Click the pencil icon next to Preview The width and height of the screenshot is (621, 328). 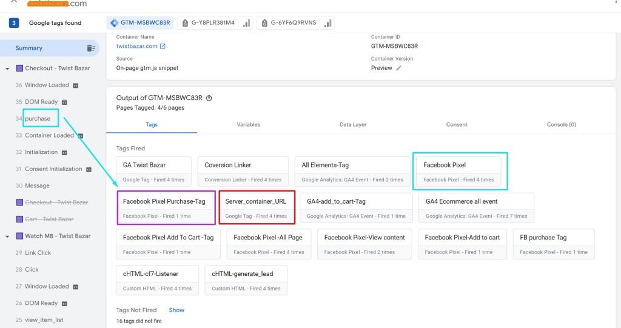click(x=398, y=69)
